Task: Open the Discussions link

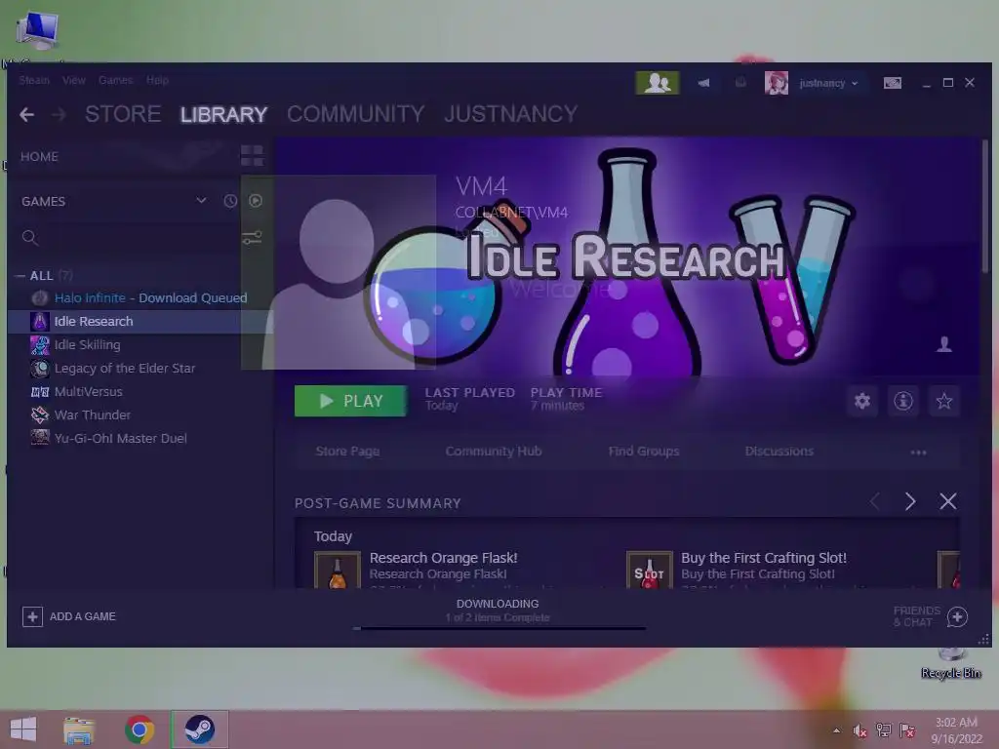Action: click(x=779, y=451)
